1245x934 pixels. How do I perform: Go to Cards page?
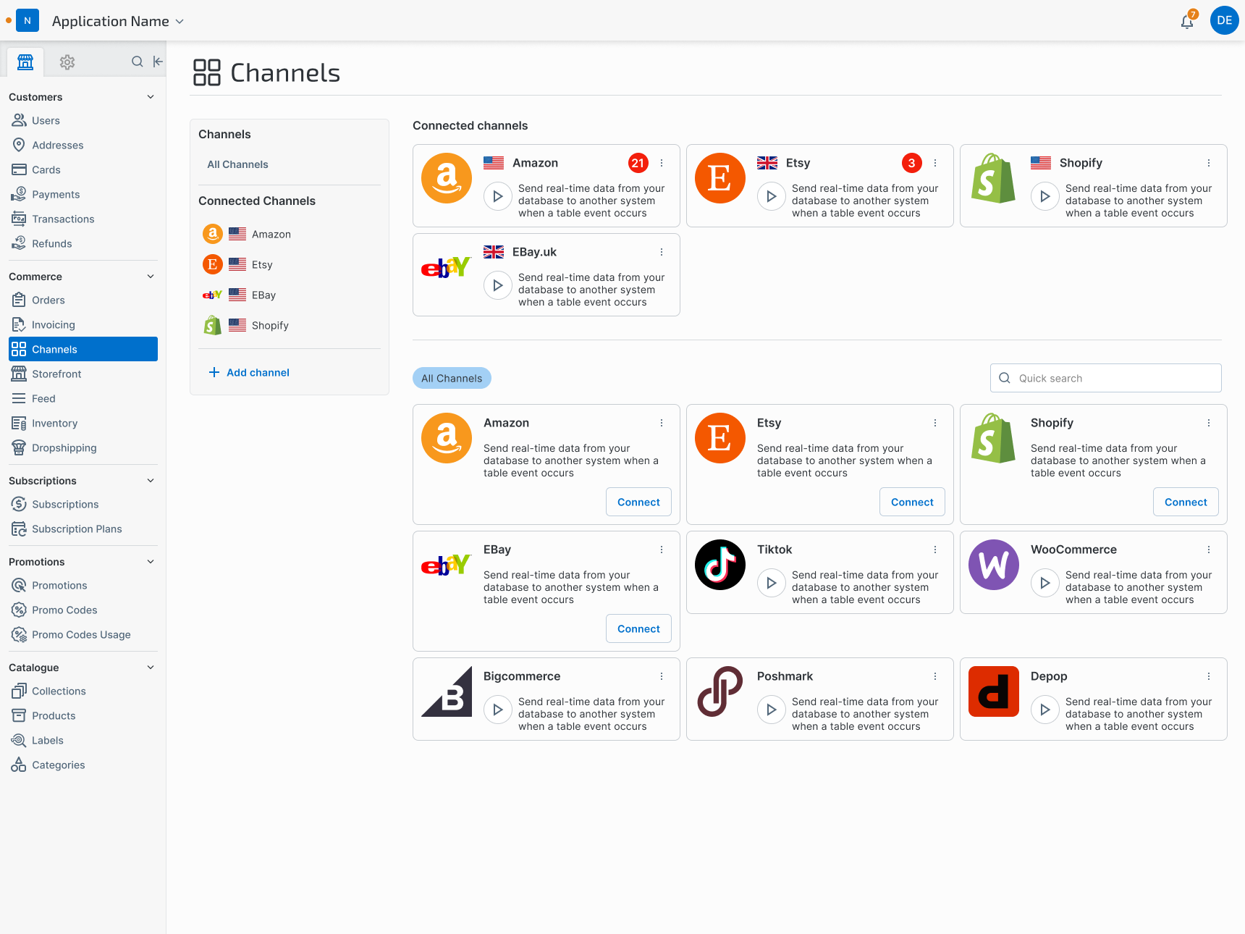click(x=83, y=170)
